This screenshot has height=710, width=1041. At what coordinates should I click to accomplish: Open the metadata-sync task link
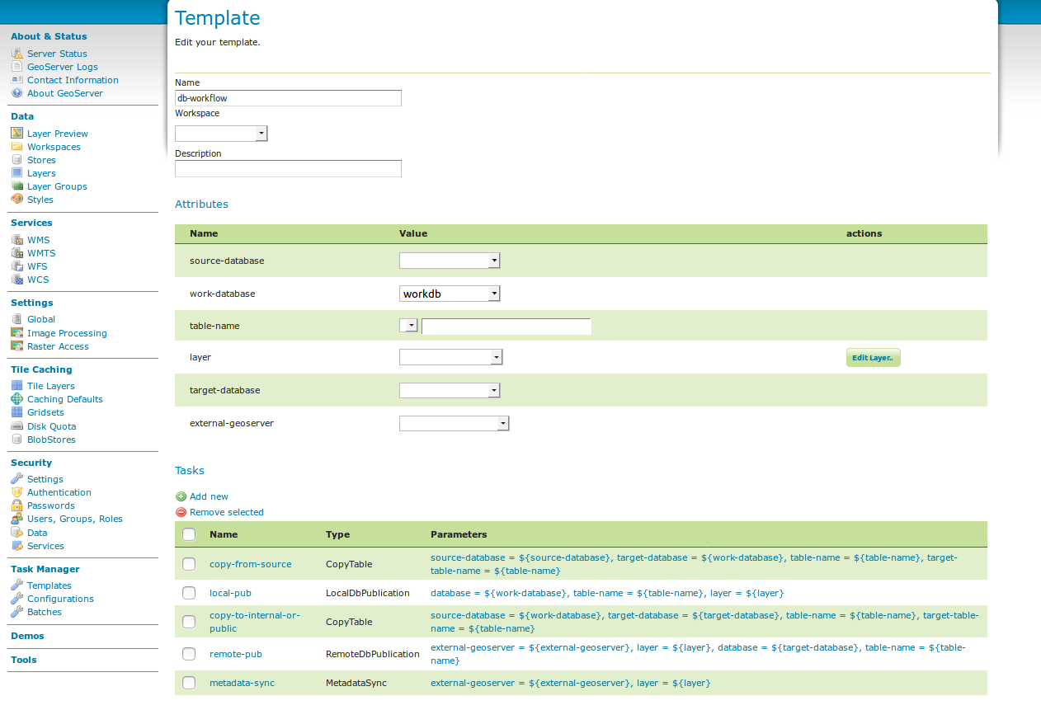point(242,683)
